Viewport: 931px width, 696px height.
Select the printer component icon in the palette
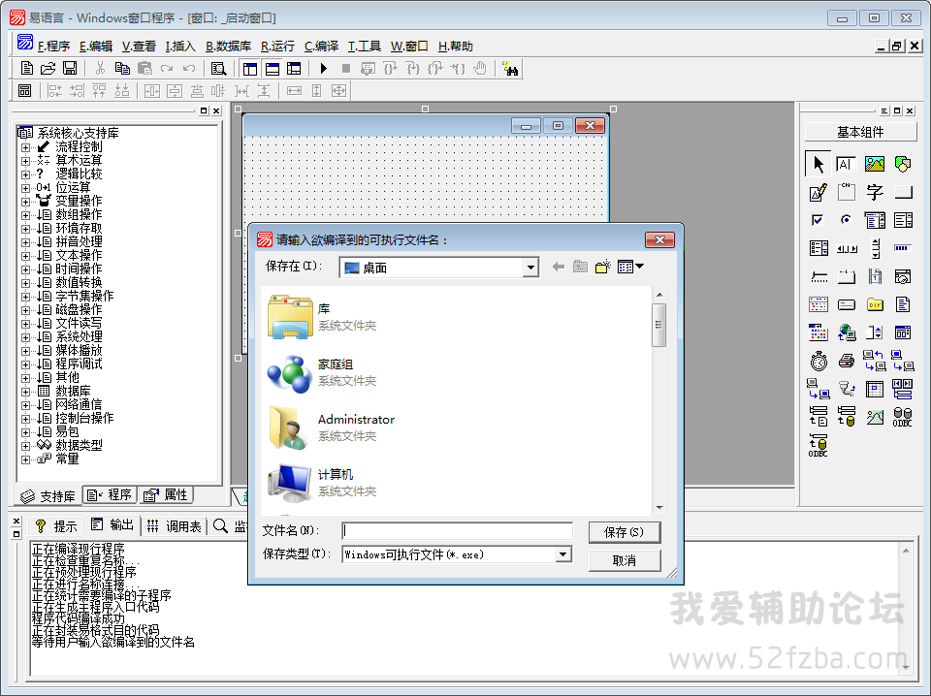[x=846, y=361]
